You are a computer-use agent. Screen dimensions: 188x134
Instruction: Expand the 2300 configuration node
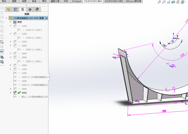pos(10,41)
